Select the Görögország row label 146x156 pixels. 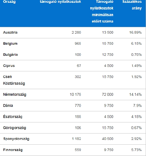[x=14, y=128]
